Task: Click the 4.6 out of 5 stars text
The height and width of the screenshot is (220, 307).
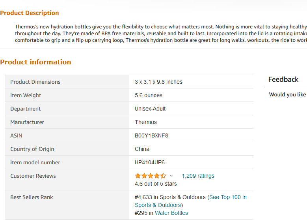Action: (156, 184)
